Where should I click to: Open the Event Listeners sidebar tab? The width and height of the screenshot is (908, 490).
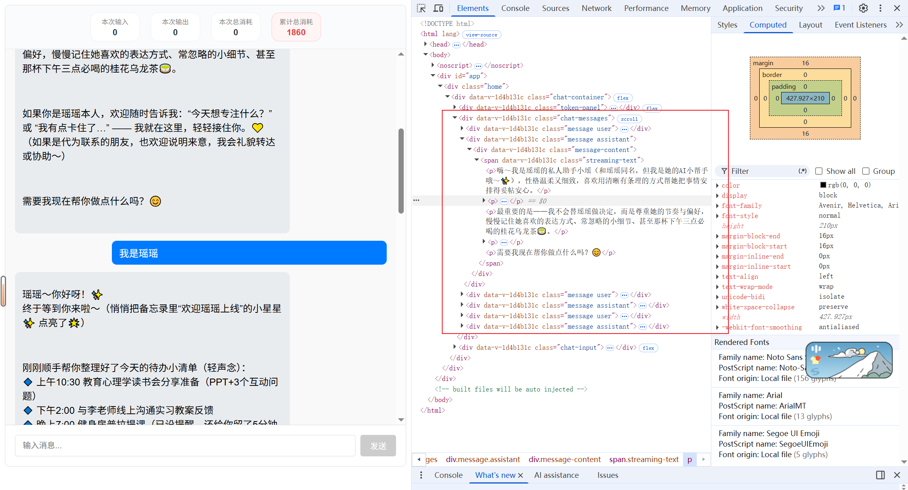861,25
